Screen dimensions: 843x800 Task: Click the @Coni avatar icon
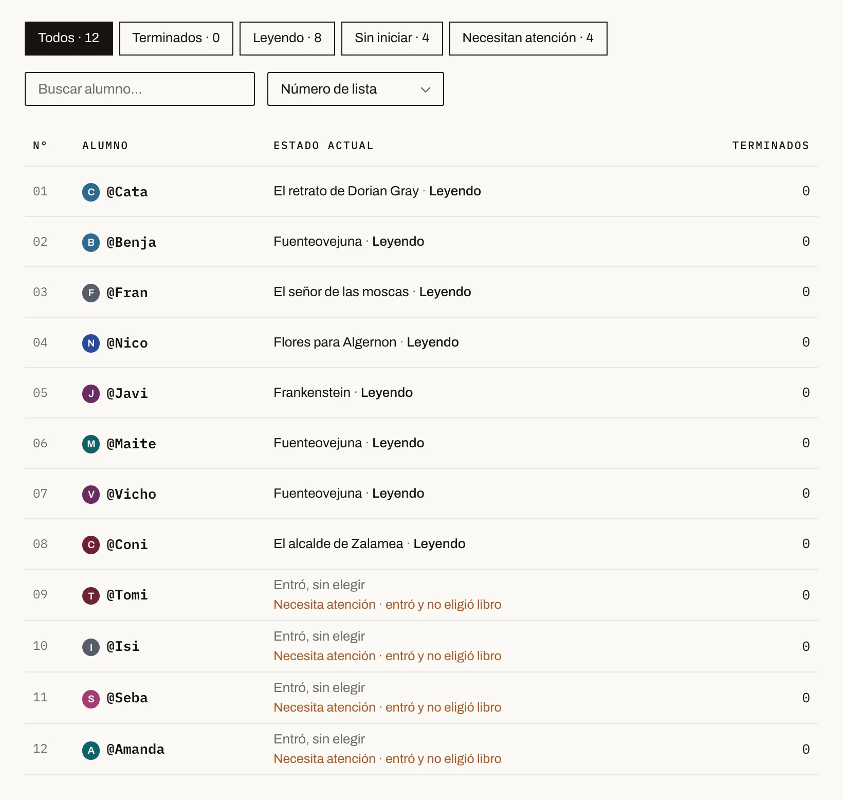[x=91, y=545]
